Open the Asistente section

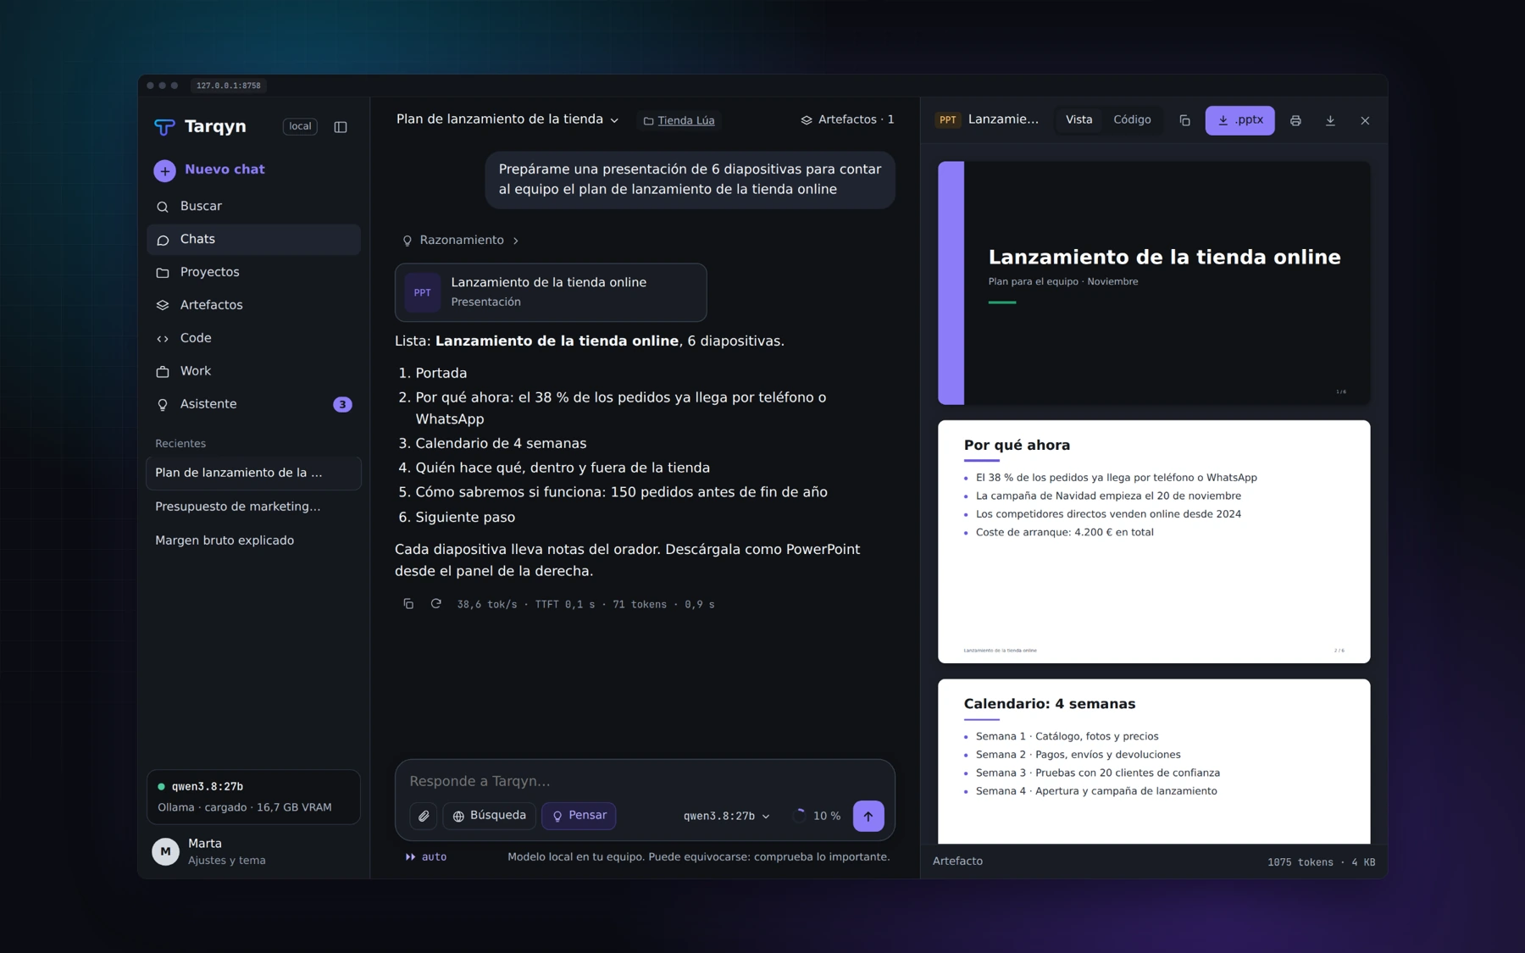[253, 404]
